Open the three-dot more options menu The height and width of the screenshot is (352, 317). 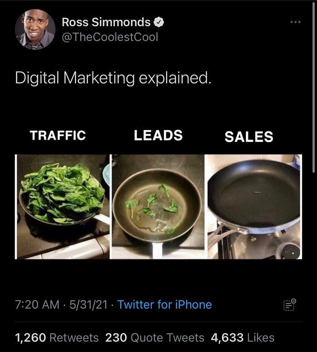click(x=295, y=22)
